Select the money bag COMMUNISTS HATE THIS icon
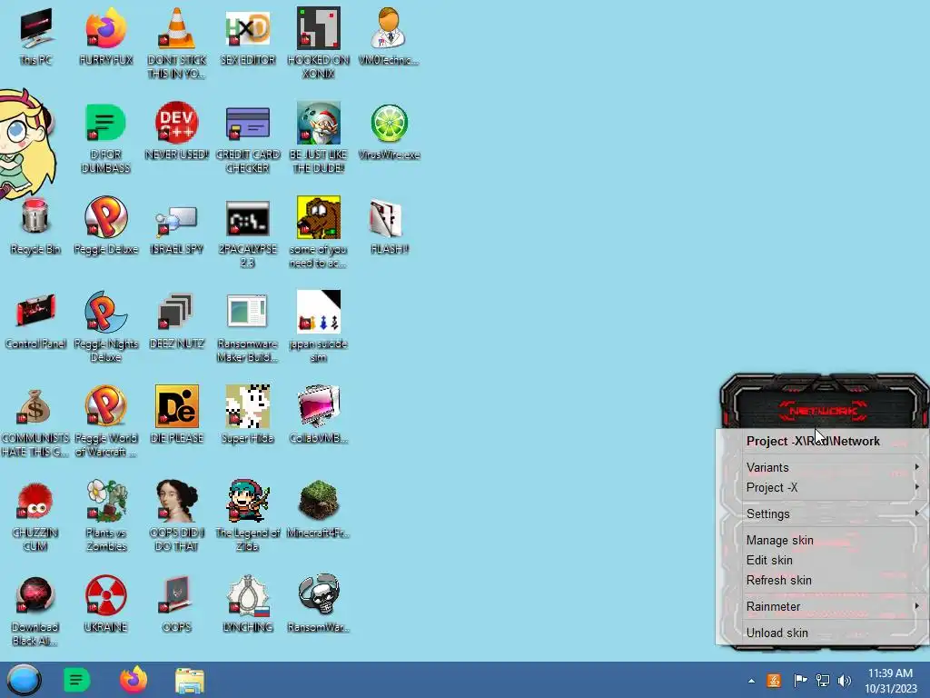Image resolution: width=930 pixels, height=698 pixels. point(35,422)
